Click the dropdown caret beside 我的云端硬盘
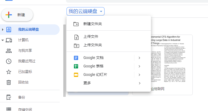This screenshot has width=208, height=111. pyautogui.click(x=101, y=11)
